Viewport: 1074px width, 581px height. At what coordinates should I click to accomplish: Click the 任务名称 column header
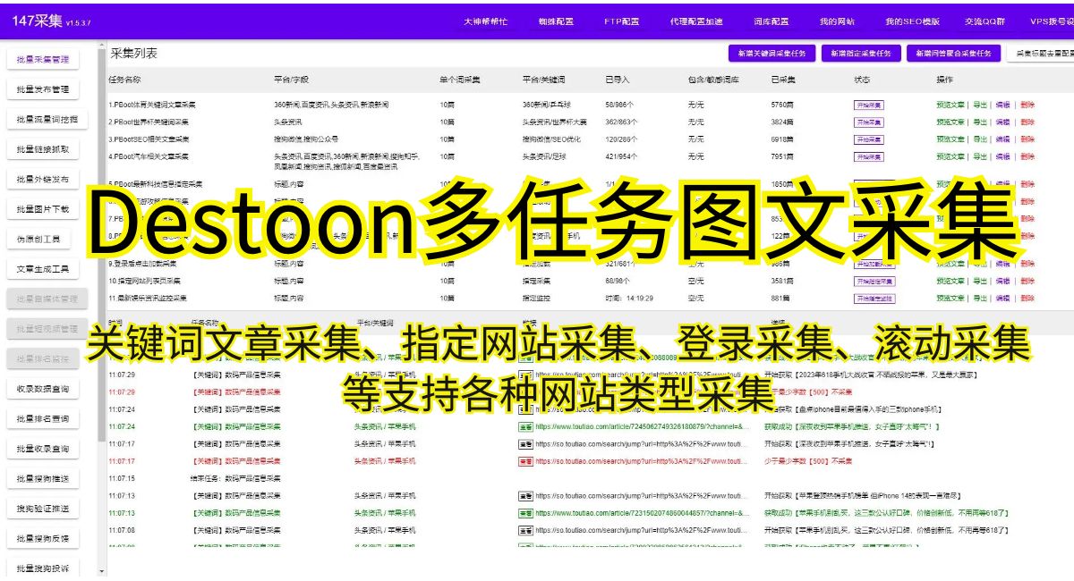coord(124,80)
